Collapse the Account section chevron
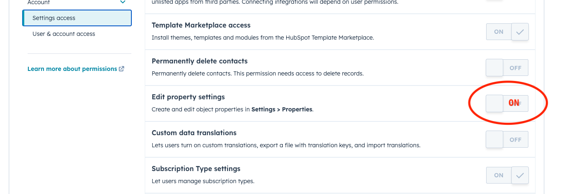The width and height of the screenshot is (574, 194). pos(123,3)
